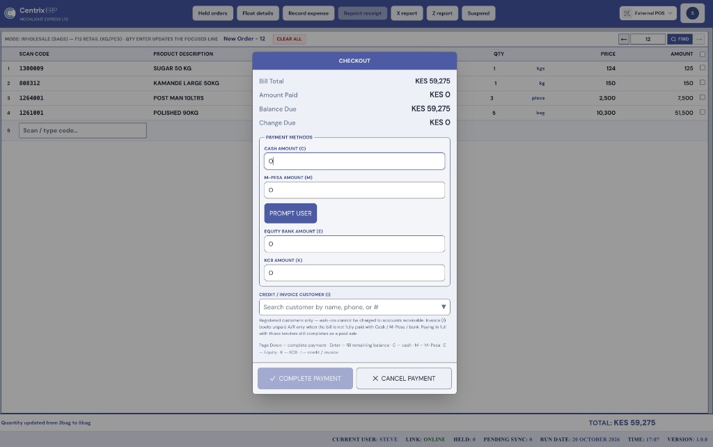The width and height of the screenshot is (713, 447).
Task: Run the Z report
Action: (442, 13)
